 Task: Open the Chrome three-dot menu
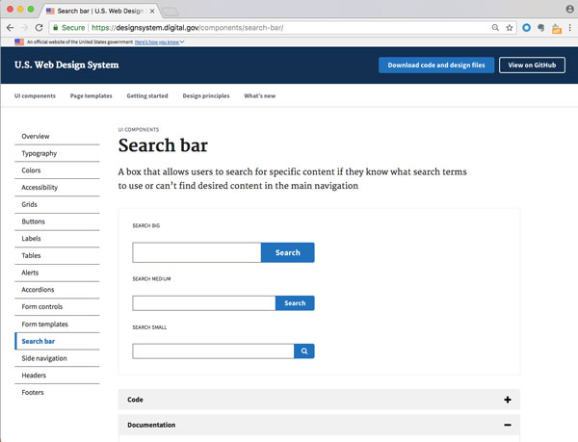click(x=570, y=28)
